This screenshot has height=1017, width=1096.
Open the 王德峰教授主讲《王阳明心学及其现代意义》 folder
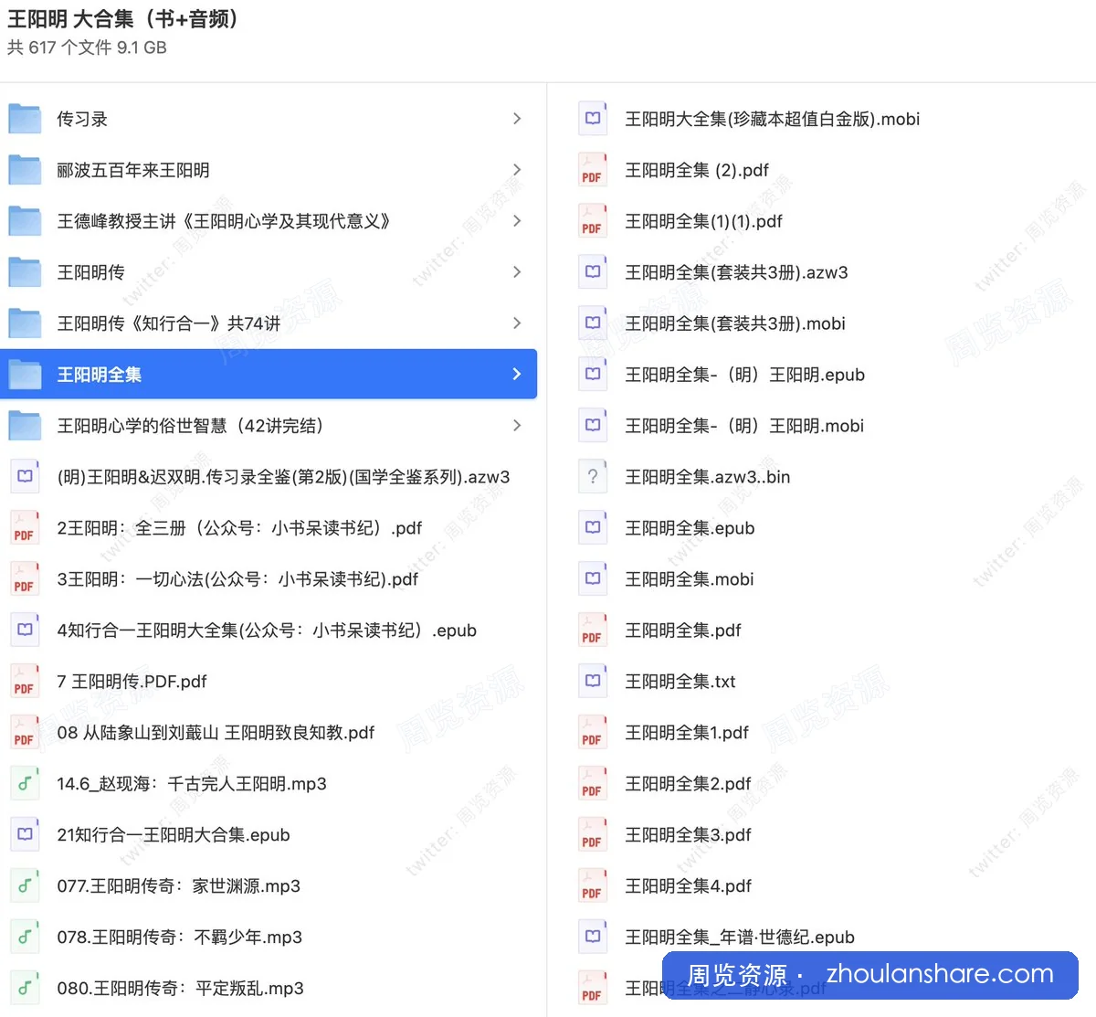[x=269, y=221]
